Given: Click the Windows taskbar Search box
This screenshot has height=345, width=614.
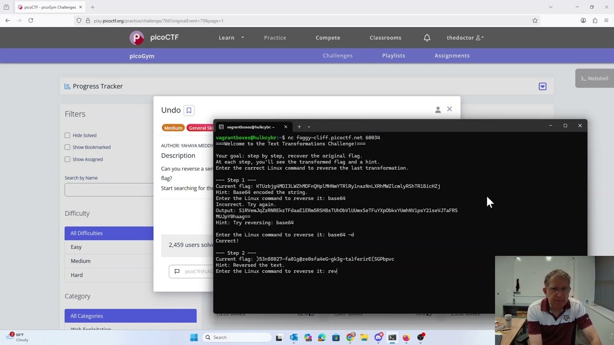Looking at the screenshot, I should point(236,337).
